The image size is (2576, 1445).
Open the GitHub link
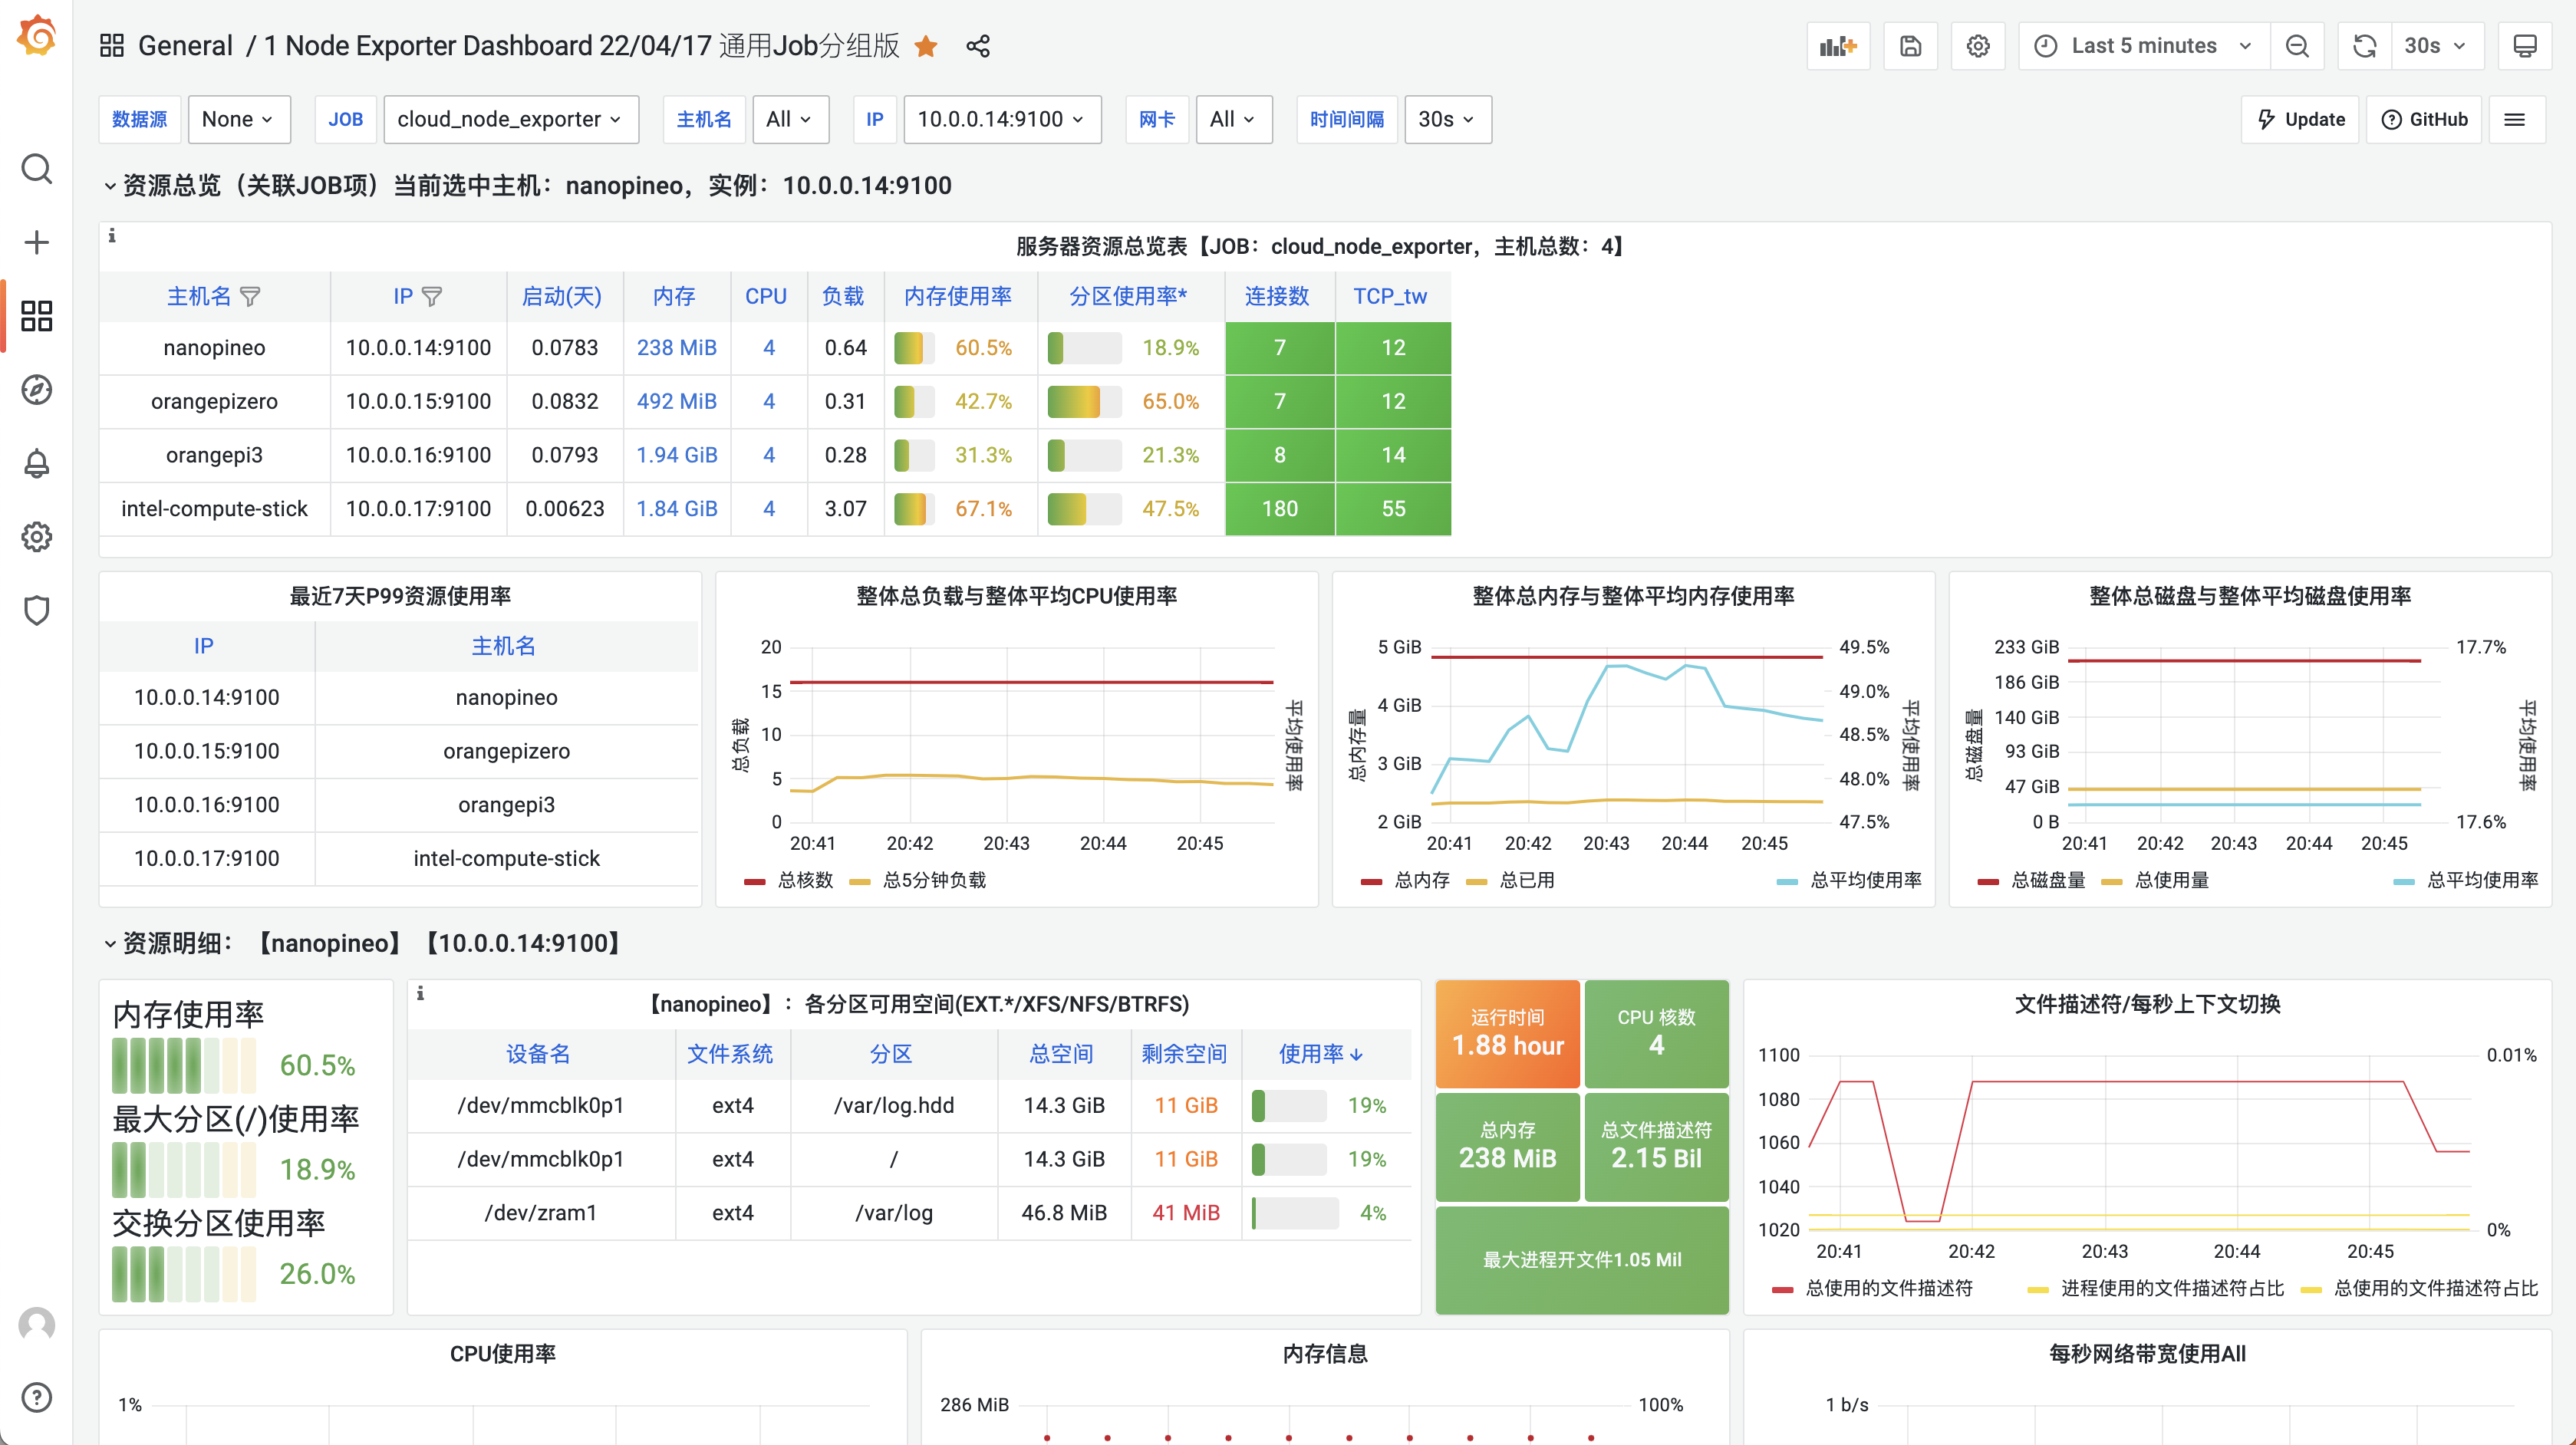pyautogui.click(x=2423, y=119)
